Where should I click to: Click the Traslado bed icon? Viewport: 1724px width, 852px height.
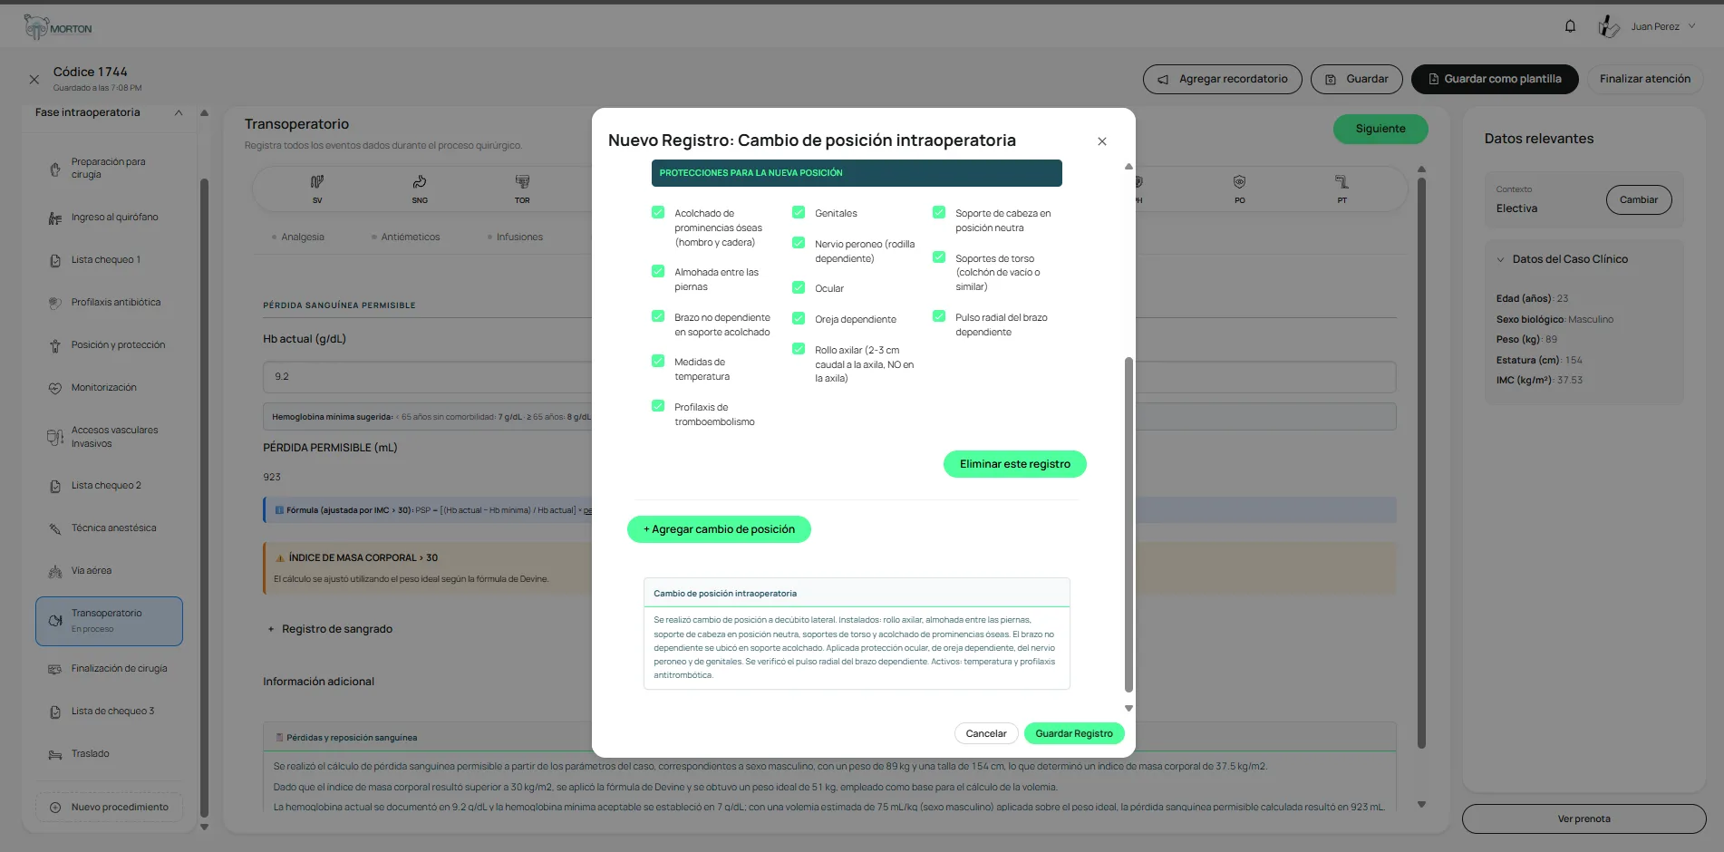55,754
